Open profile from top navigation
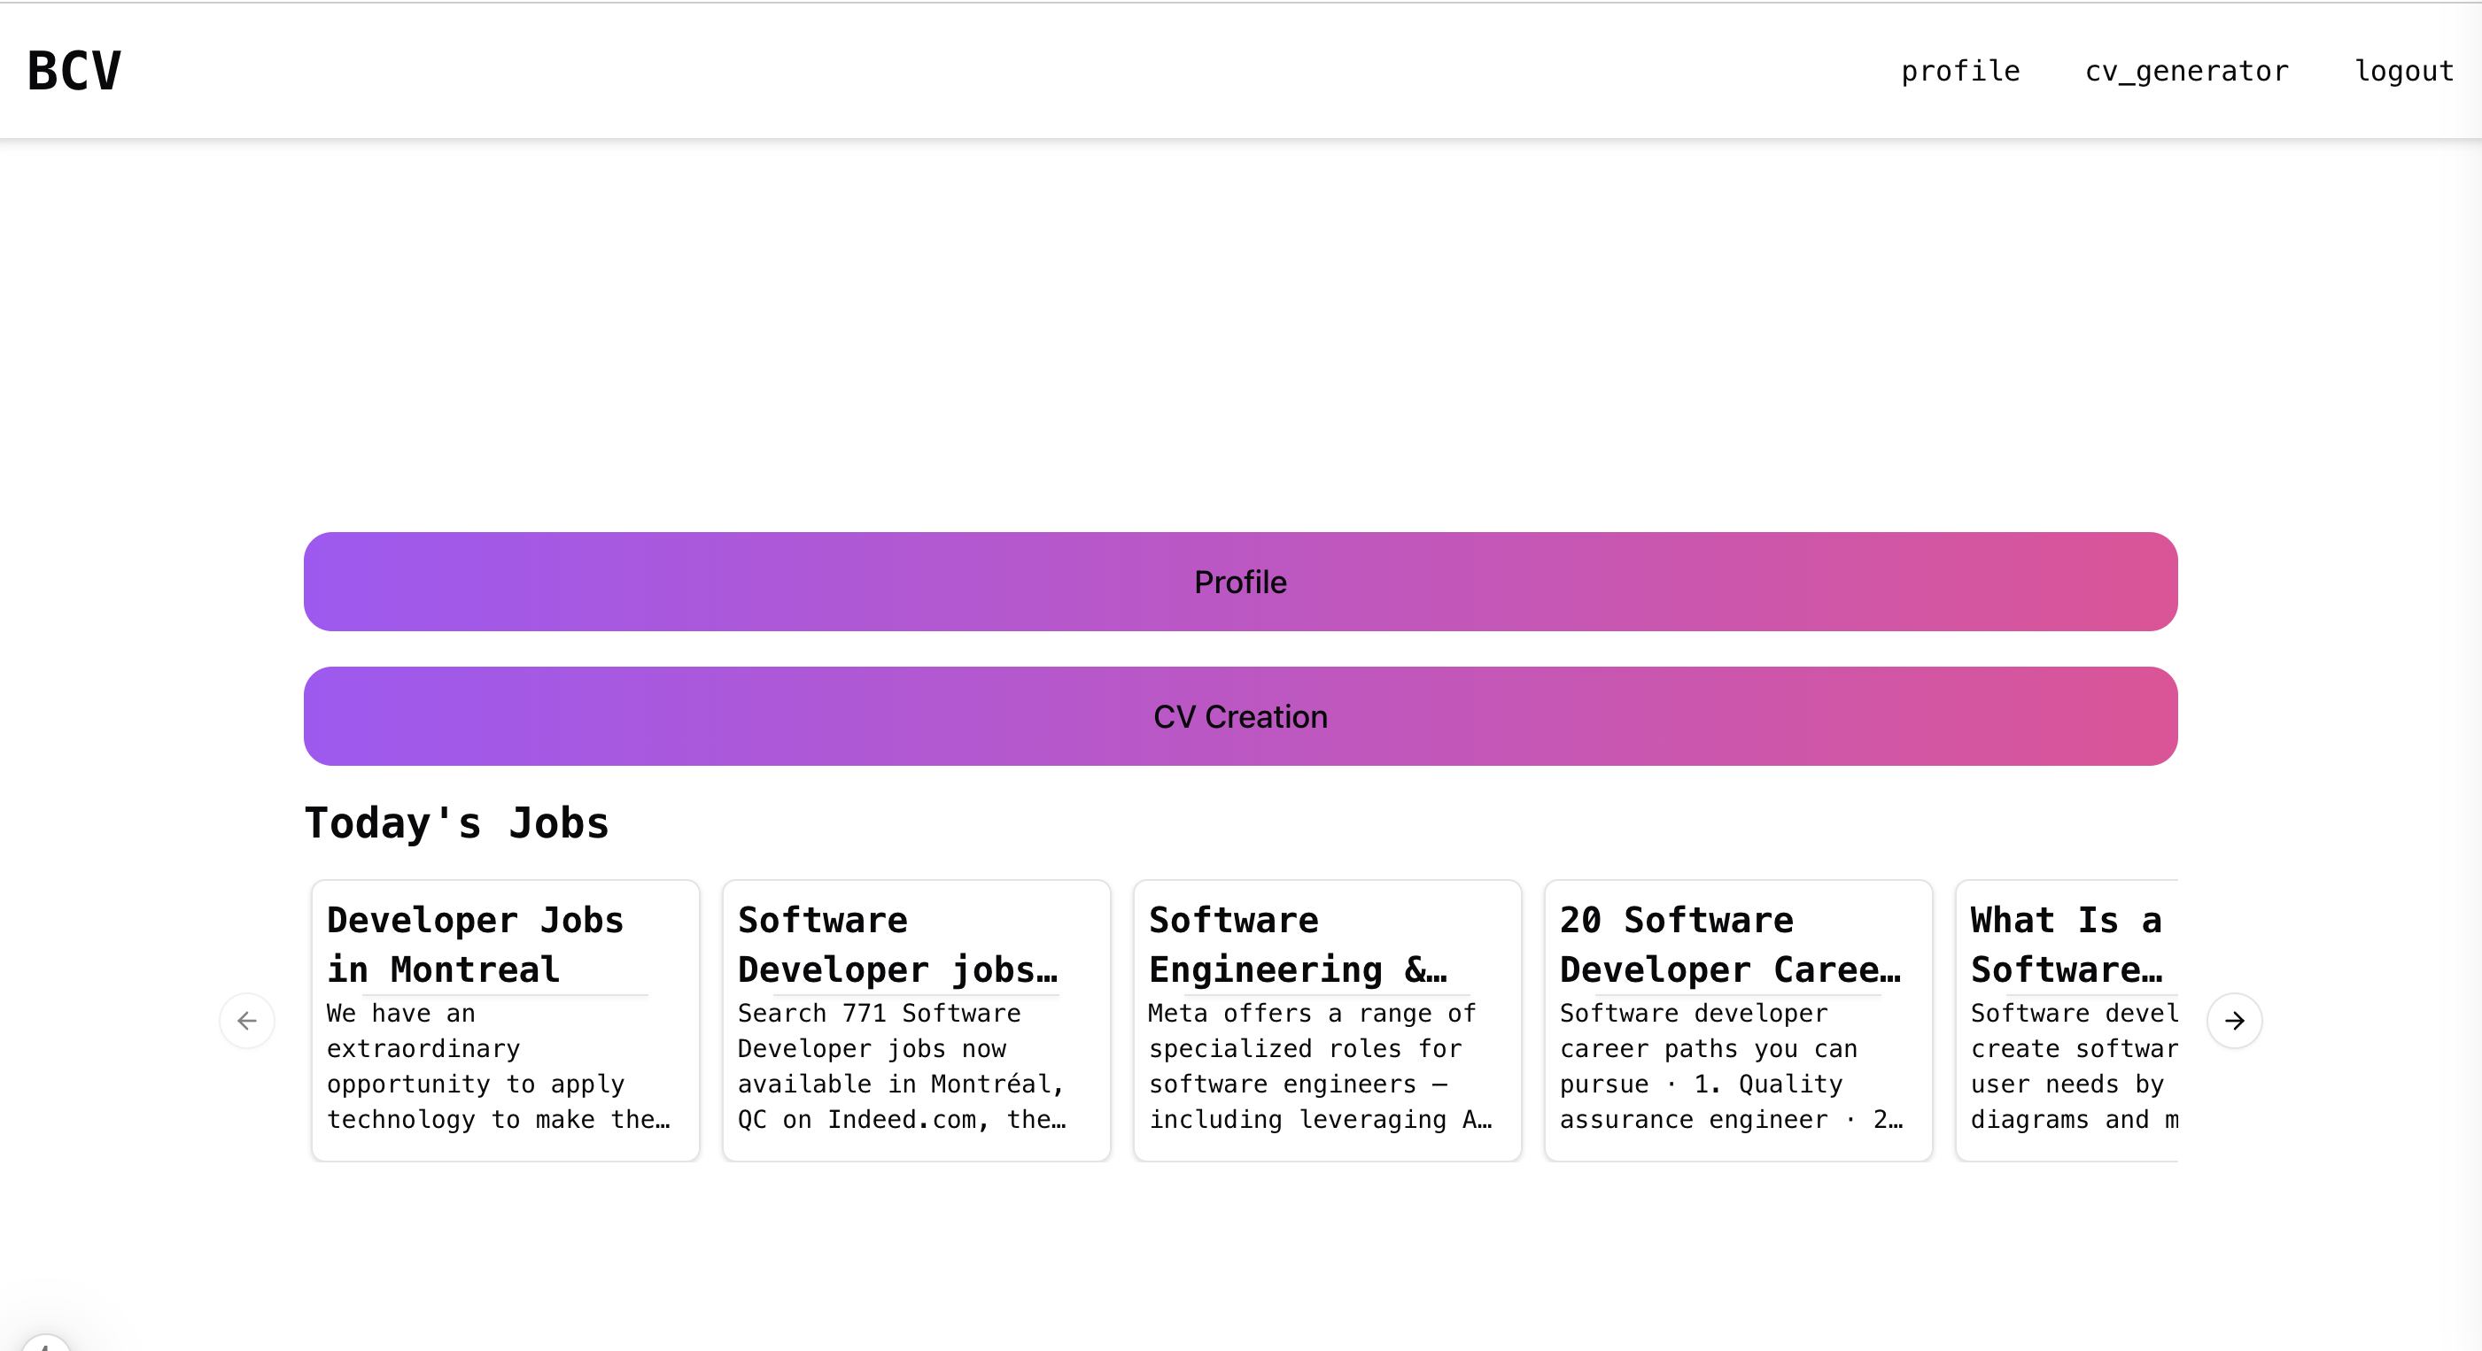This screenshot has height=1351, width=2482. [x=1959, y=71]
